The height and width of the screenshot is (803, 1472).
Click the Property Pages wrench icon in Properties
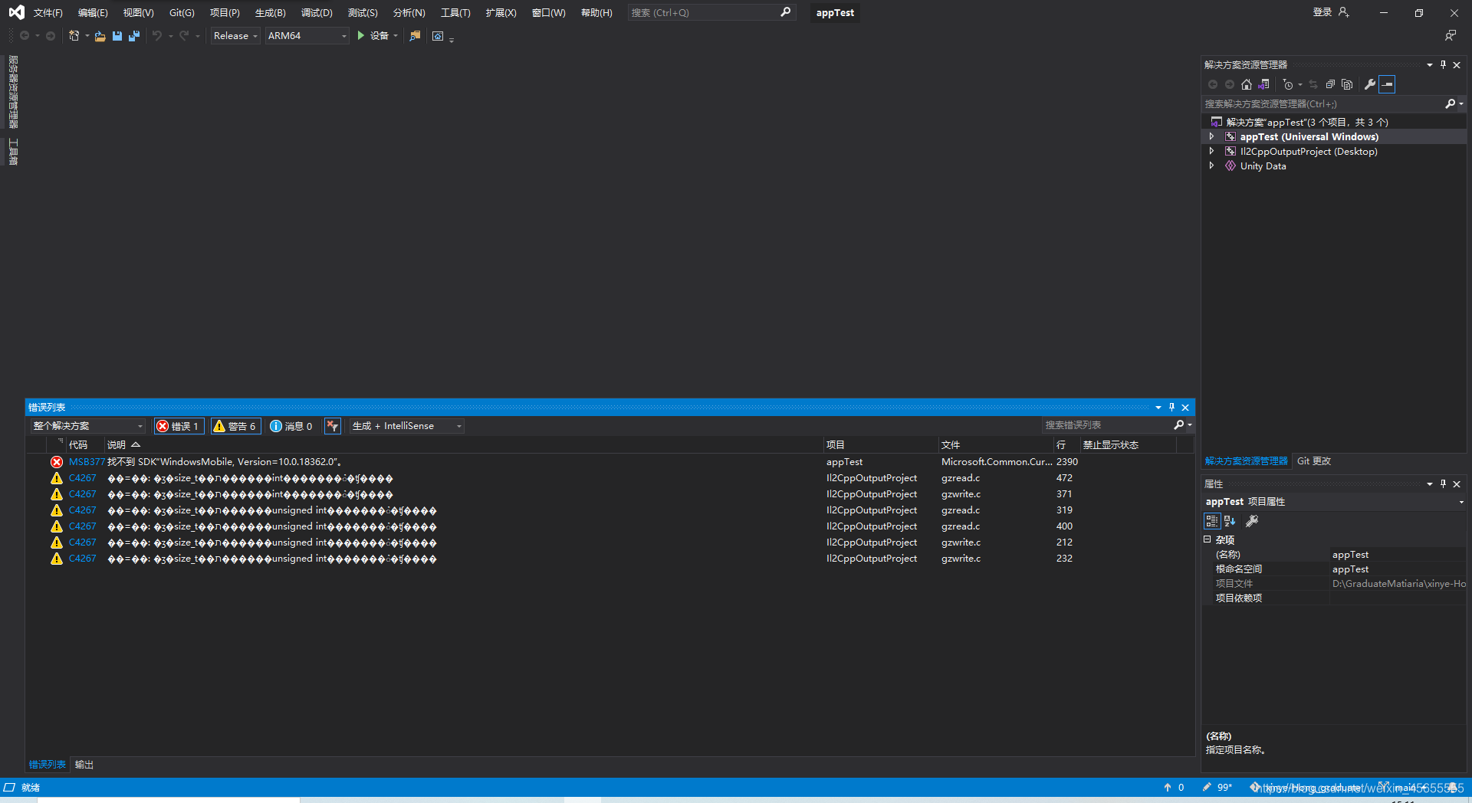click(1252, 521)
